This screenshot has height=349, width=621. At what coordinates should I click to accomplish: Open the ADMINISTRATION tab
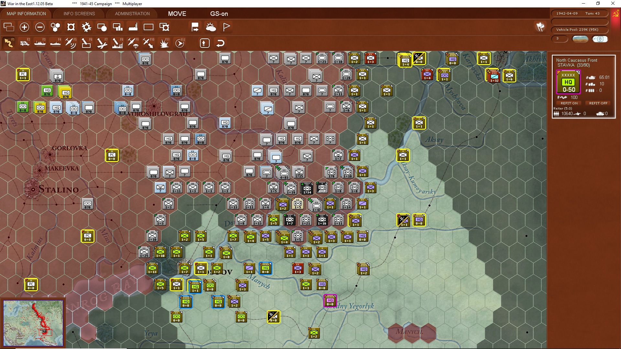coord(132,14)
